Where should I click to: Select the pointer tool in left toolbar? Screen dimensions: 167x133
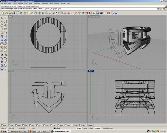(2, 18)
